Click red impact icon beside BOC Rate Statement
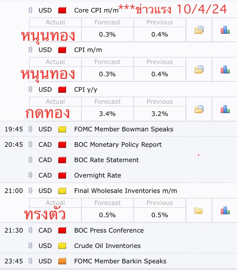Image resolution: width=237 pixels, height=270 pixels. click(62, 160)
